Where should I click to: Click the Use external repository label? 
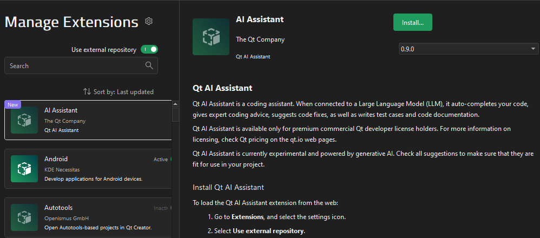(104, 50)
